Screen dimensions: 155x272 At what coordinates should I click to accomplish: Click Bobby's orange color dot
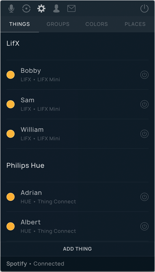(11, 75)
